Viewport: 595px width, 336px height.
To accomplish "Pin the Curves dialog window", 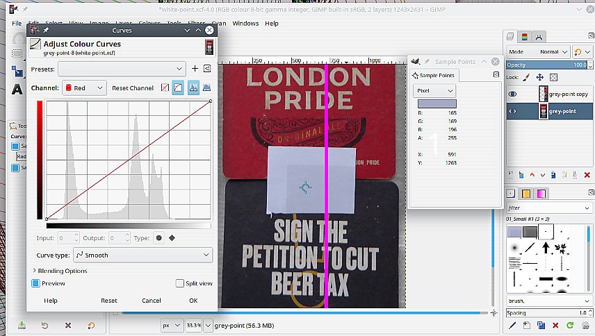I will [x=46, y=30].
